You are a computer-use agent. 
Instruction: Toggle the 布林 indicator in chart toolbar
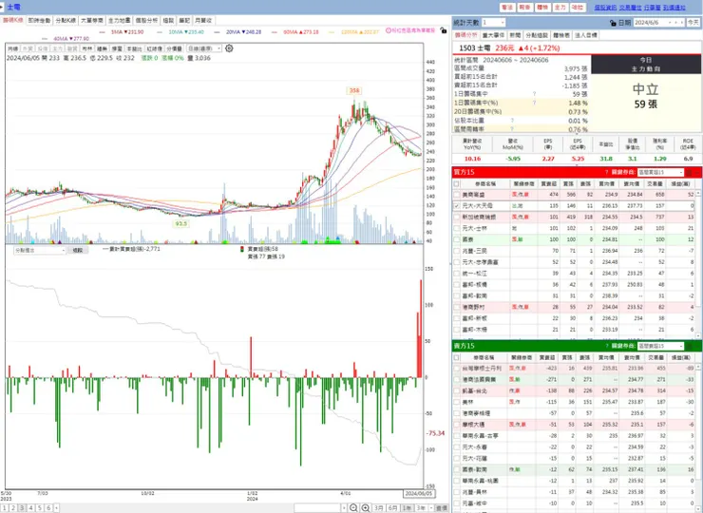tap(87, 48)
